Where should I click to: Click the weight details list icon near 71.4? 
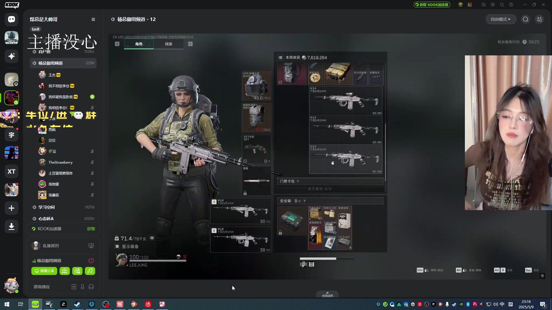point(152,238)
